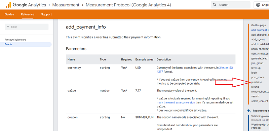The height and width of the screenshot is (131, 269).
Task: Select Protocol reference in sidebar
Action: tap(15, 40)
